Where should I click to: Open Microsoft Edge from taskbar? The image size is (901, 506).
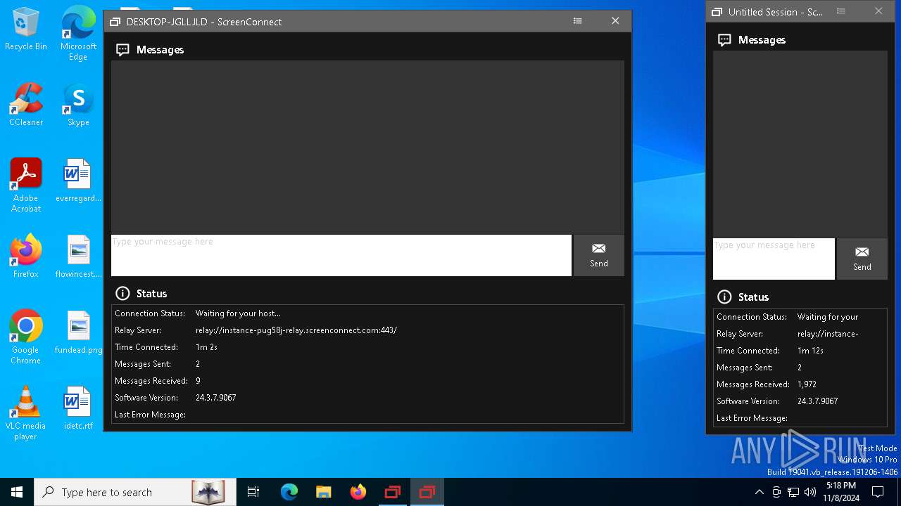(x=289, y=492)
